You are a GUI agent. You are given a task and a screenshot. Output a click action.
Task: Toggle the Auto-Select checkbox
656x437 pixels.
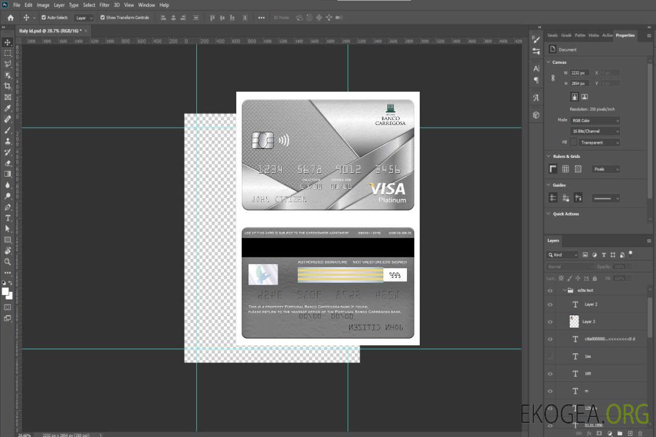point(44,18)
